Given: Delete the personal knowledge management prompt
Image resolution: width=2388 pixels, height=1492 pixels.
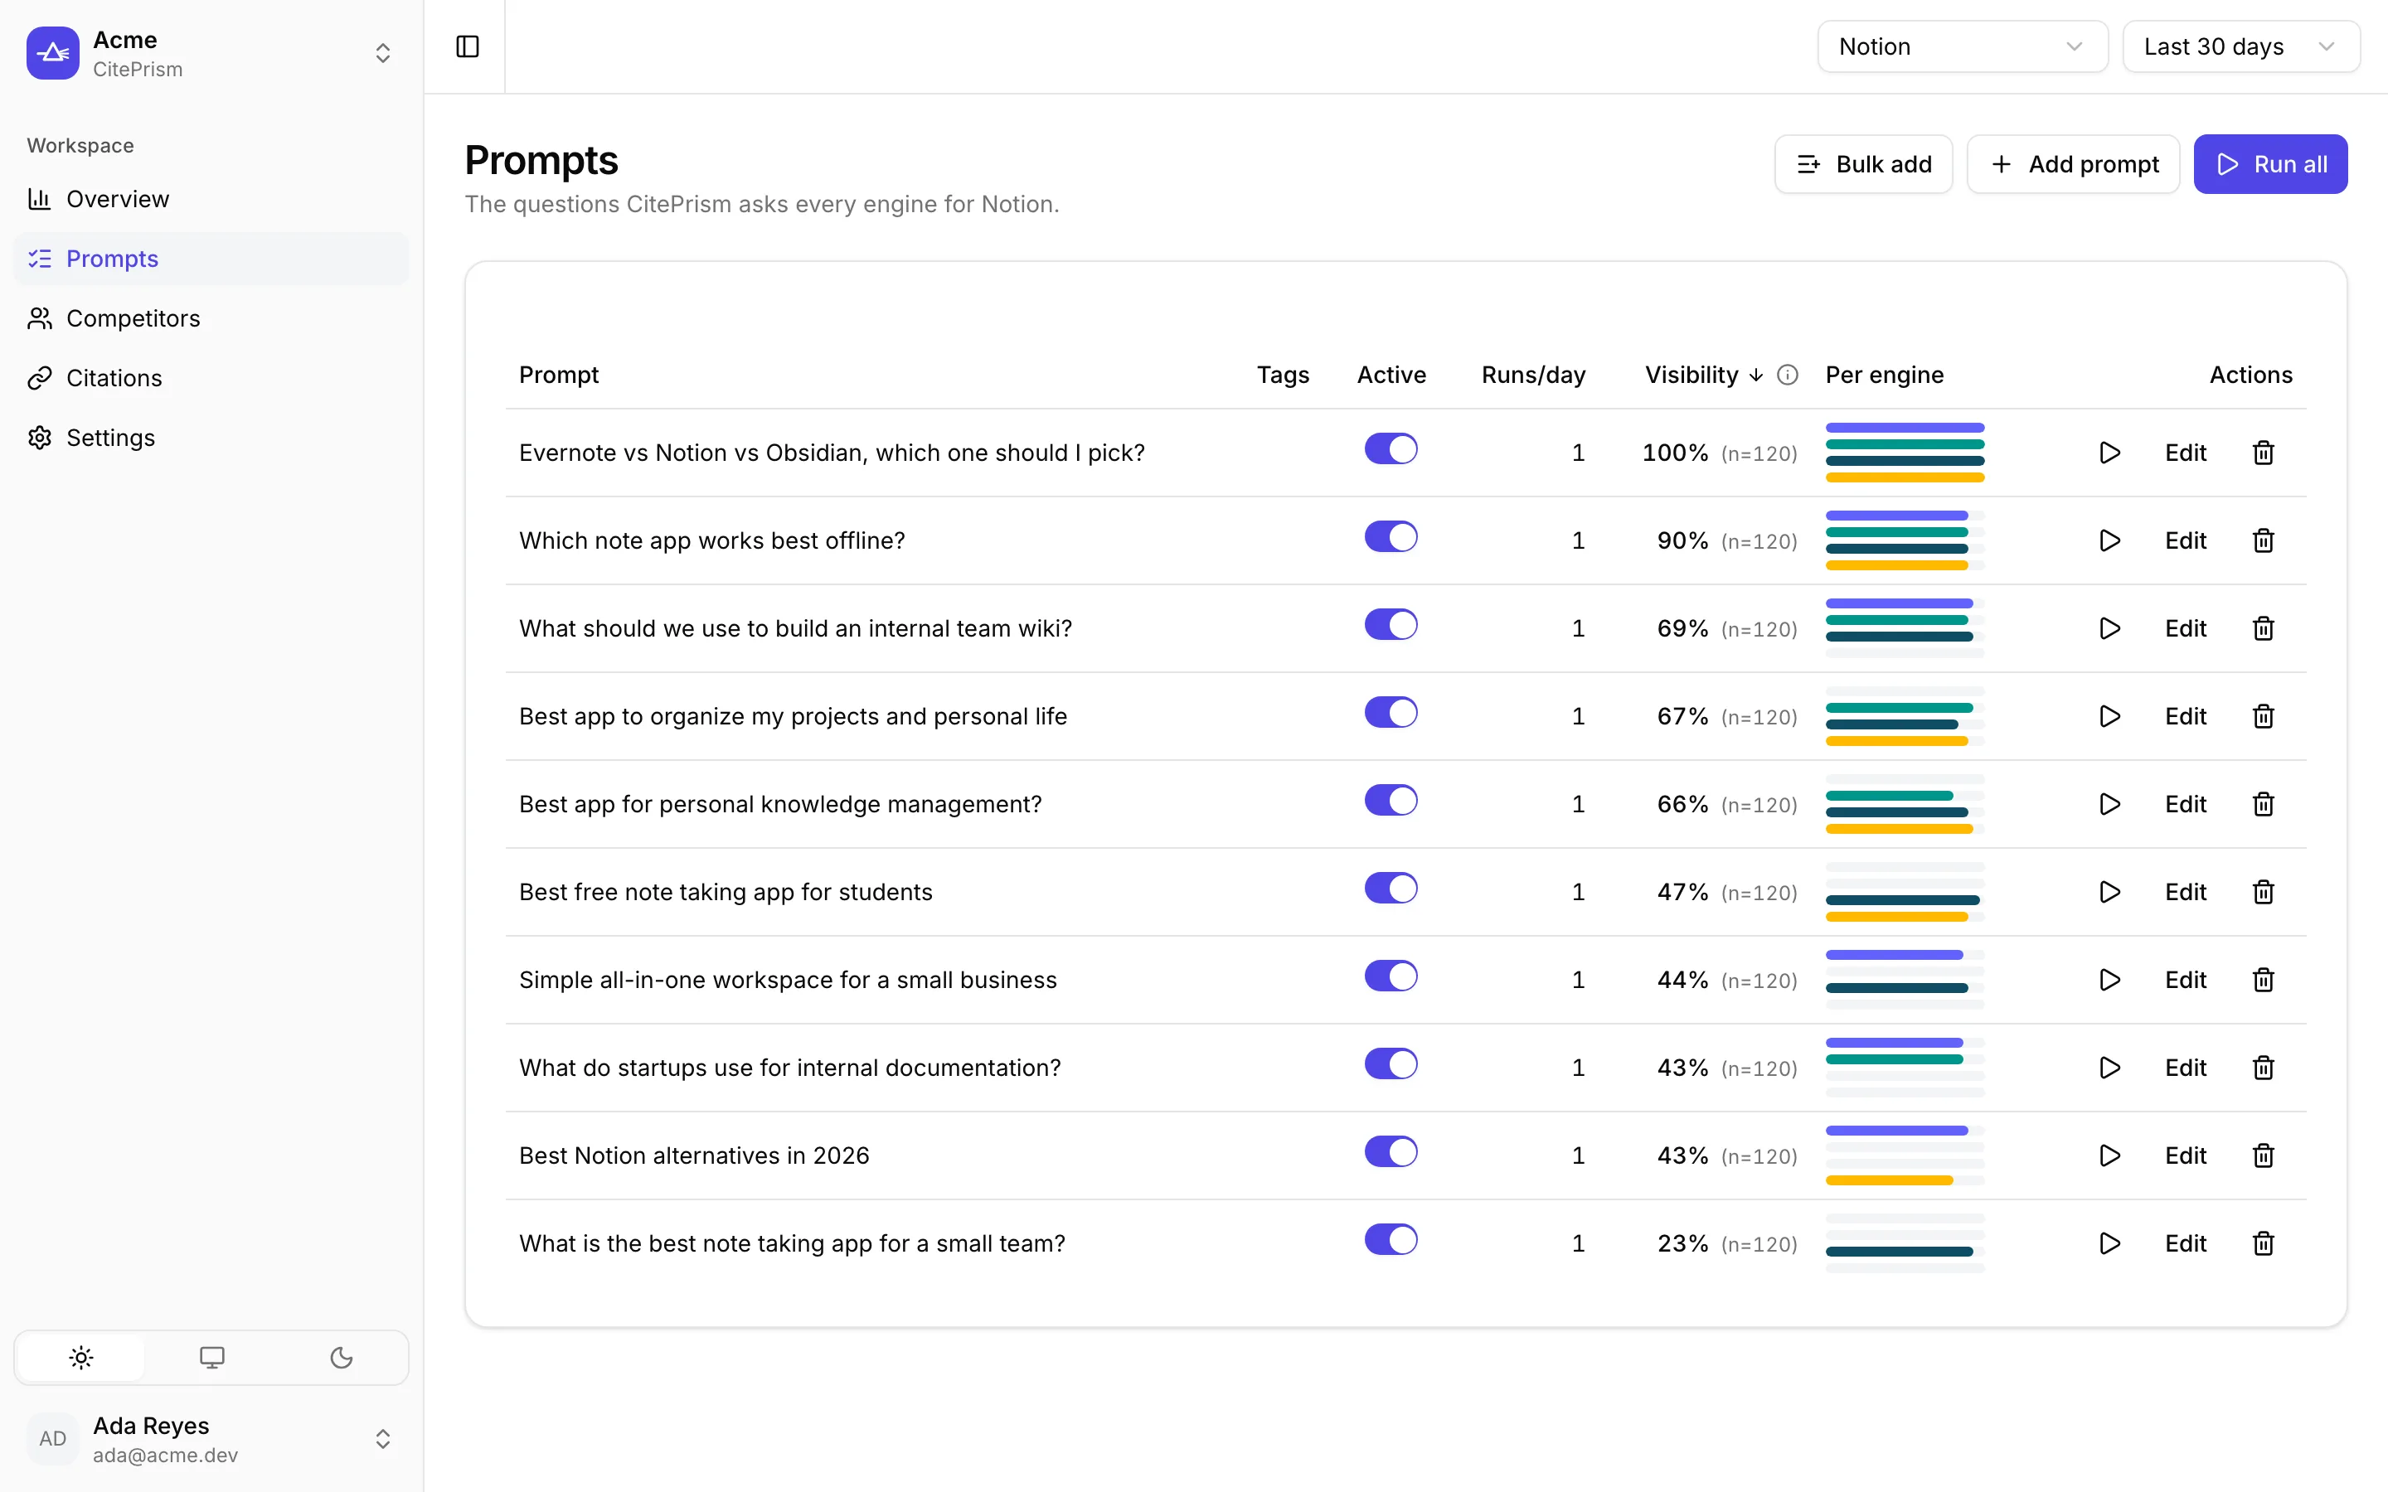Looking at the screenshot, I should 2263,804.
